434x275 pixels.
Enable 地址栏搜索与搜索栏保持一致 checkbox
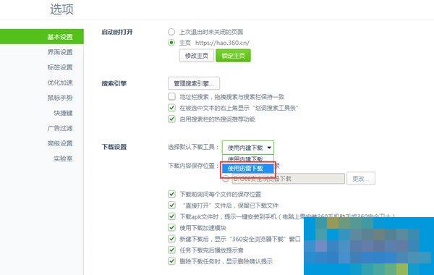click(171, 96)
